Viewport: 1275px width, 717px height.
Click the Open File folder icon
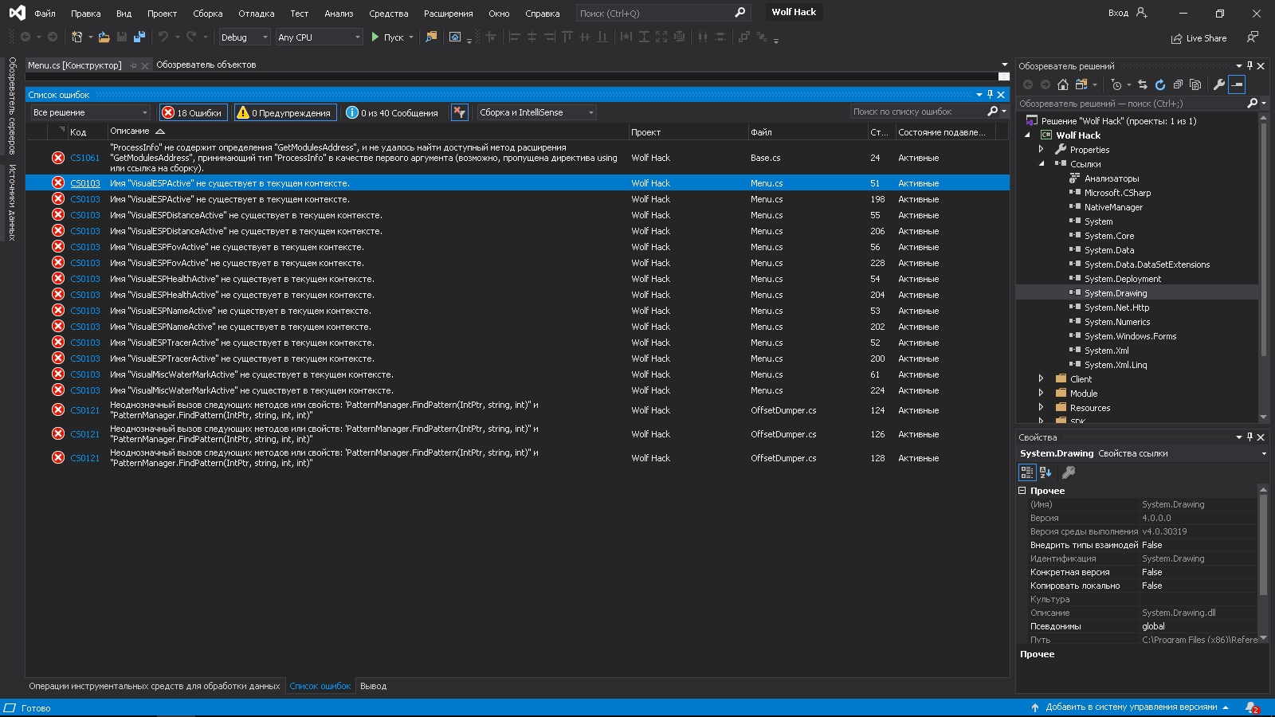coord(104,37)
